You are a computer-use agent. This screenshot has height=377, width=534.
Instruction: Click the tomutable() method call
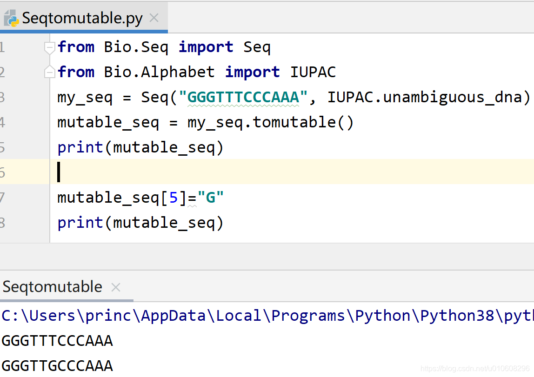tap(303, 122)
